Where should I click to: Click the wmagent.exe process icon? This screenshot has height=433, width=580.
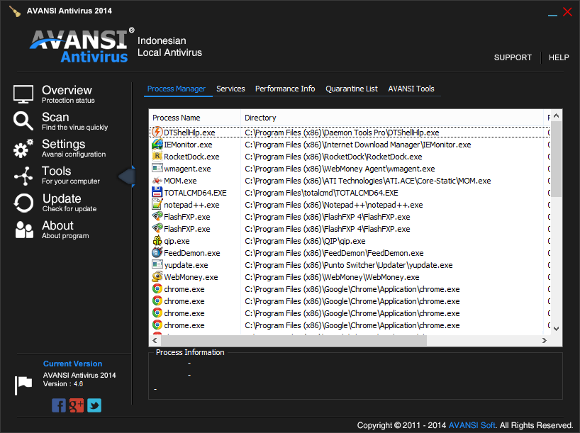(x=157, y=168)
